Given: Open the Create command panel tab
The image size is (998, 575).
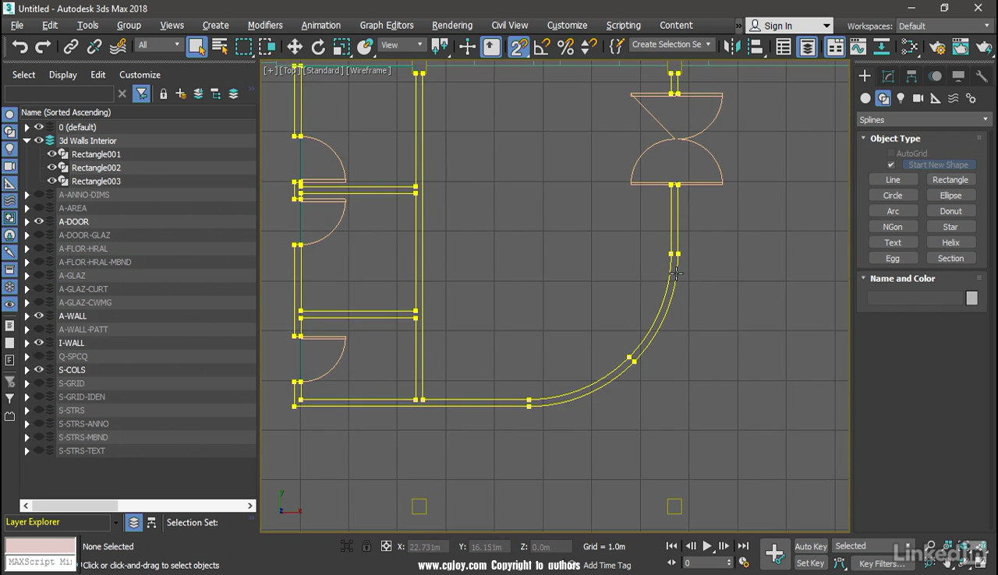Looking at the screenshot, I should pyautogui.click(x=865, y=76).
